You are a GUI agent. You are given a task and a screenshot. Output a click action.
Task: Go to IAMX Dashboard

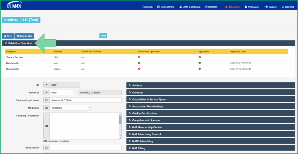(x=190, y=7)
